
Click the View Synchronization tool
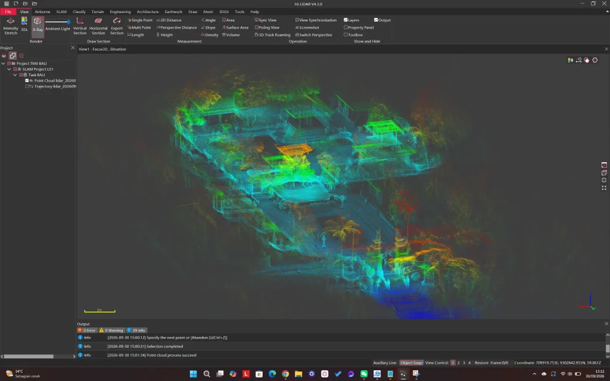click(316, 20)
